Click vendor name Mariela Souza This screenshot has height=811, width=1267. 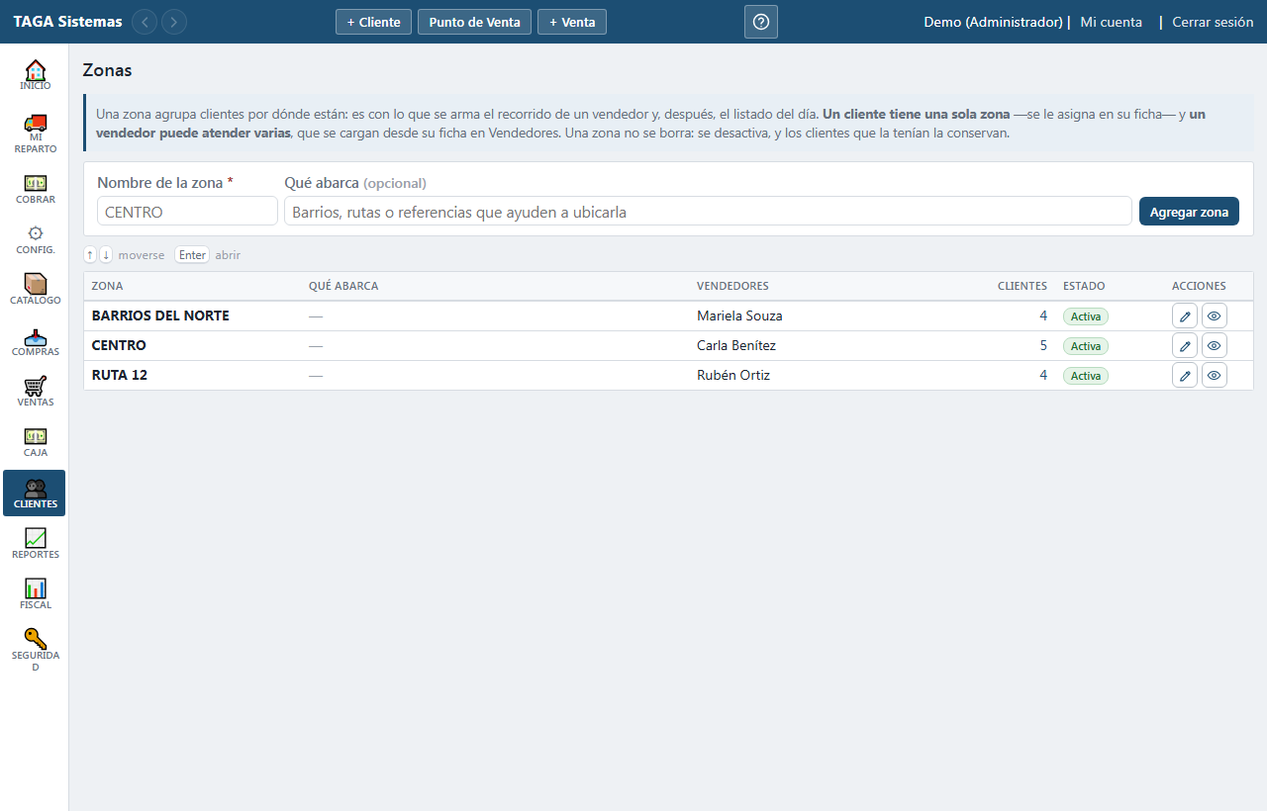tap(739, 316)
